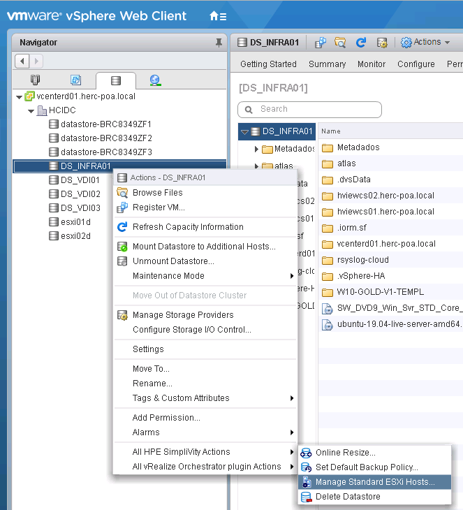
Task: Select esxi02d datastore in tree
Action: pyautogui.click(x=70, y=236)
